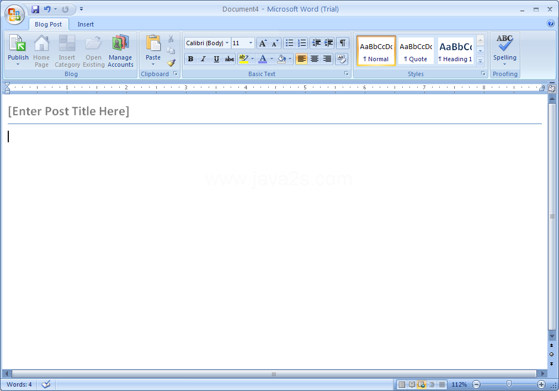The width and height of the screenshot is (559, 391).
Task: Click the Decrease Indent icon
Action: [316, 43]
